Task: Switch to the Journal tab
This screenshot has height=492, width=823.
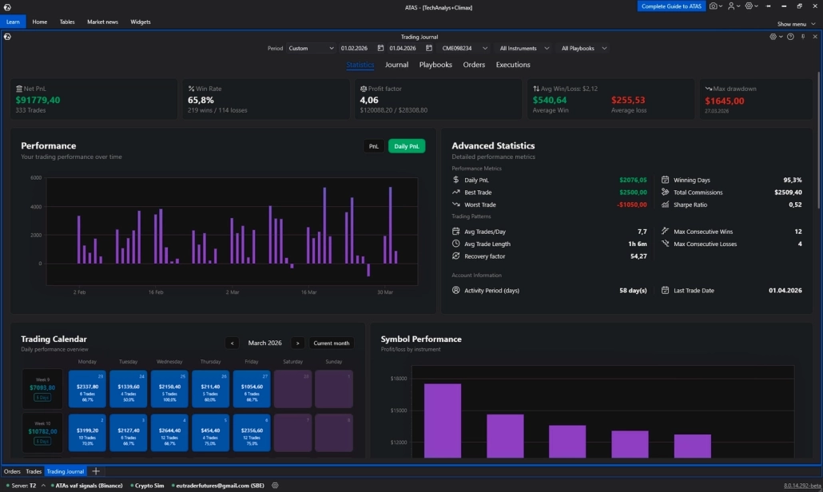Action: pos(396,65)
